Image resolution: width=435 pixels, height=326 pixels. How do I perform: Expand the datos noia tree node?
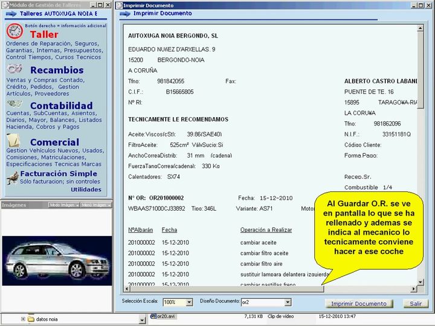[23, 319]
